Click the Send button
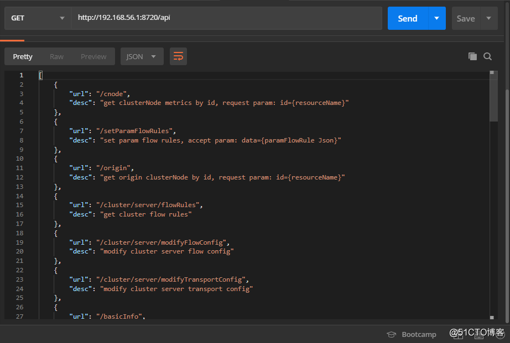Image resolution: width=510 pixels, height=343 pixels. pos(408,18)
